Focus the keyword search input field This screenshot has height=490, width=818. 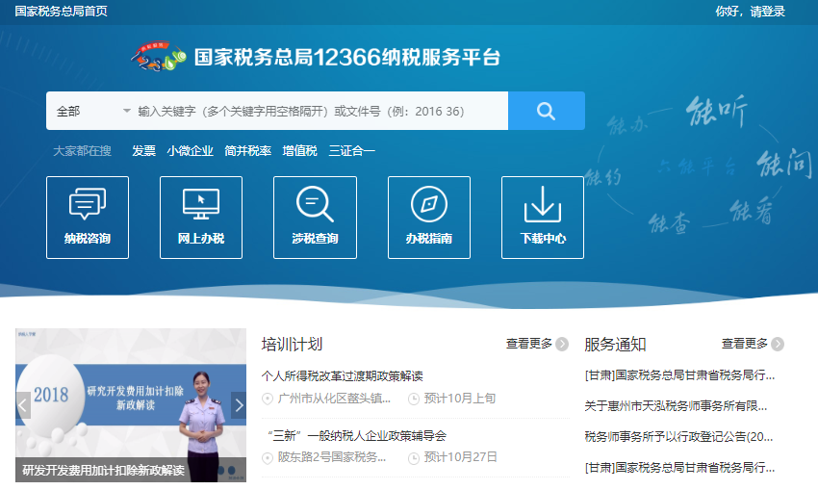pos(320,111)
